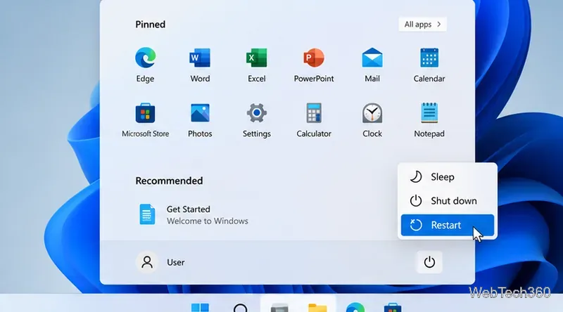The height and width of the screenshot is (312, 563).
Task: Open the Edge pinned app
Action: pos(145,65)
